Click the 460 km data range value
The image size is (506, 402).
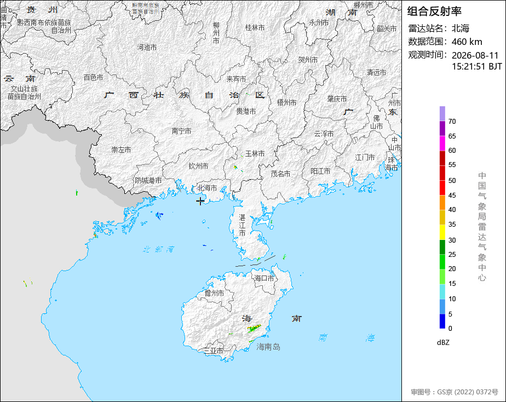point(467,42)
